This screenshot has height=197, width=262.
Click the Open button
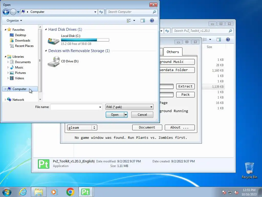[115, 115]
